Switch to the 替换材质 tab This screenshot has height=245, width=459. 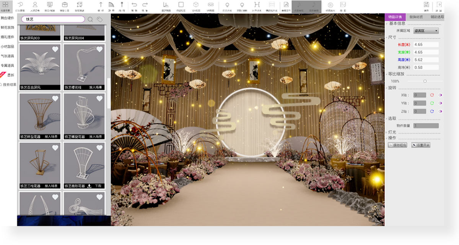pyautogui.click(x=416, y=17)
